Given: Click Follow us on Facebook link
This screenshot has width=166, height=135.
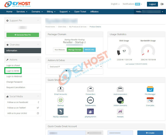Looking at the screenshot, I should click(x=18, y=102).
